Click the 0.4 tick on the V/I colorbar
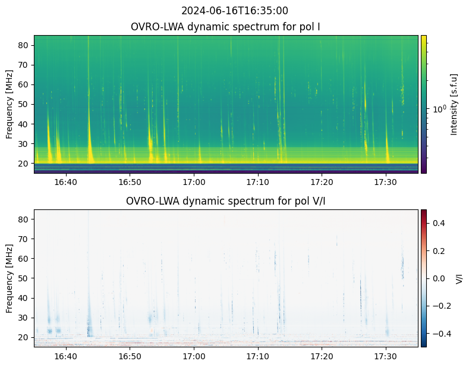This screenshot has height=367, width=469. tap(438, 222)
